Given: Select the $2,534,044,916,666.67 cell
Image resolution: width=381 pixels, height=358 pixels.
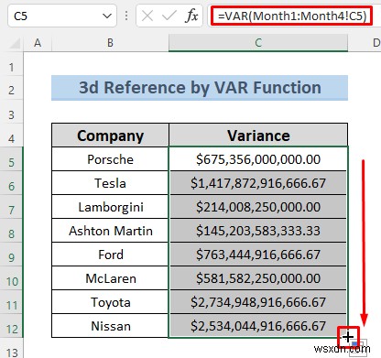Looking at the screenshot, I should pyautogui.click(x=258, y=326).
